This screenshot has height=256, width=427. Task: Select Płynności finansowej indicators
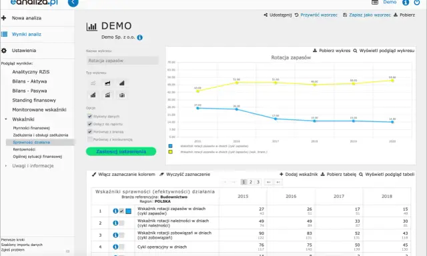[31, 128]
